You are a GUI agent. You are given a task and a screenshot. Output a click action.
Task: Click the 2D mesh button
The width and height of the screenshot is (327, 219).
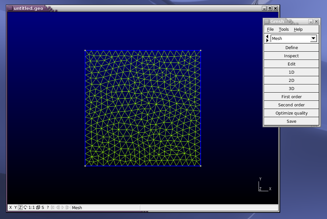[x=291, y=80]
